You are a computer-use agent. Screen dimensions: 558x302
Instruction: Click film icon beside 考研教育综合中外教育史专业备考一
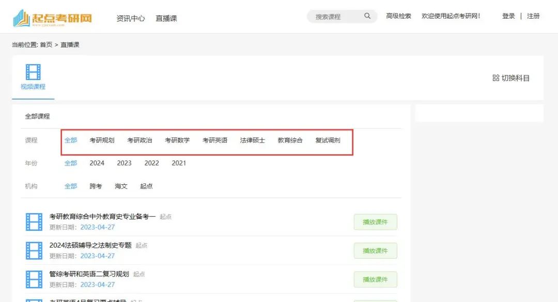pos(34,222)
